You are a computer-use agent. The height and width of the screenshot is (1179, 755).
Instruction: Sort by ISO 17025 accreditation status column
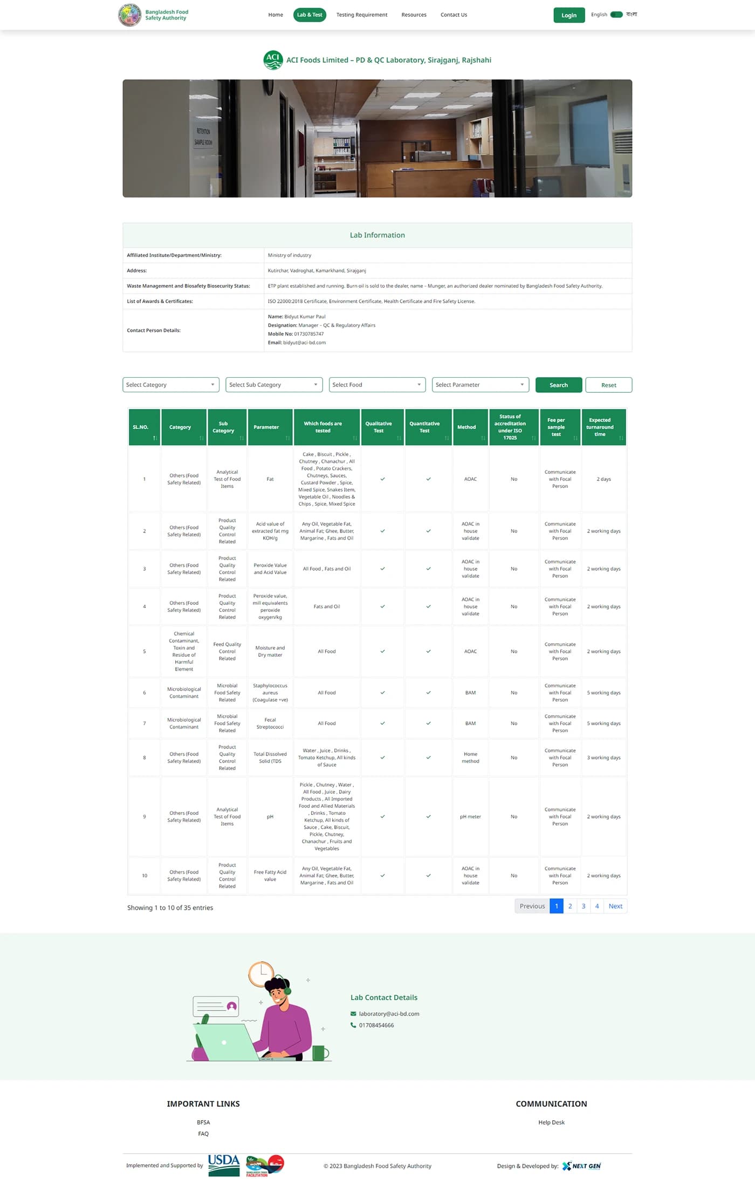point(533,438)
